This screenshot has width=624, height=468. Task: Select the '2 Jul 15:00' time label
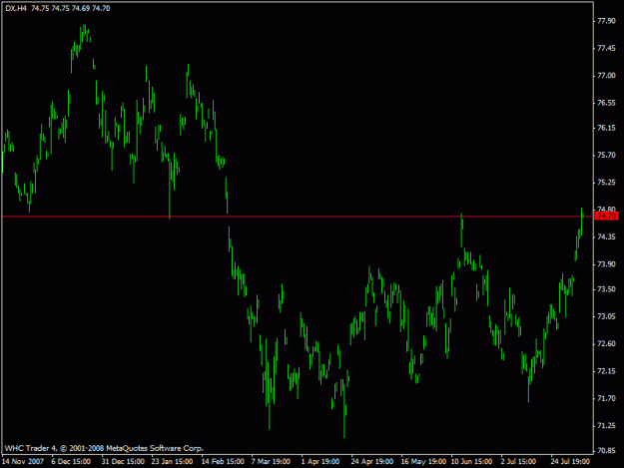tap(518, 462)
